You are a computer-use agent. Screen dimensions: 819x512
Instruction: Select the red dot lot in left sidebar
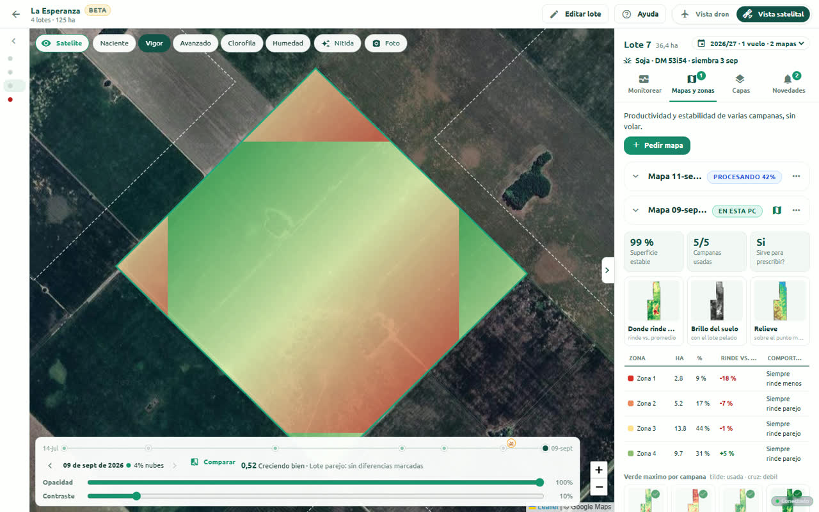pos(10,99)
